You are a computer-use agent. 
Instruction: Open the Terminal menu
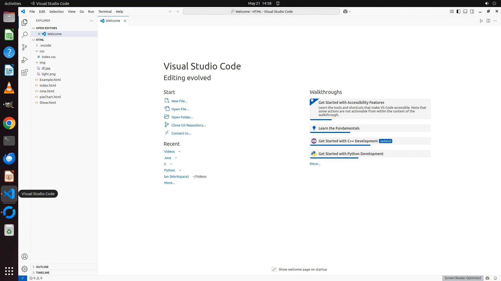coord(105,11)
